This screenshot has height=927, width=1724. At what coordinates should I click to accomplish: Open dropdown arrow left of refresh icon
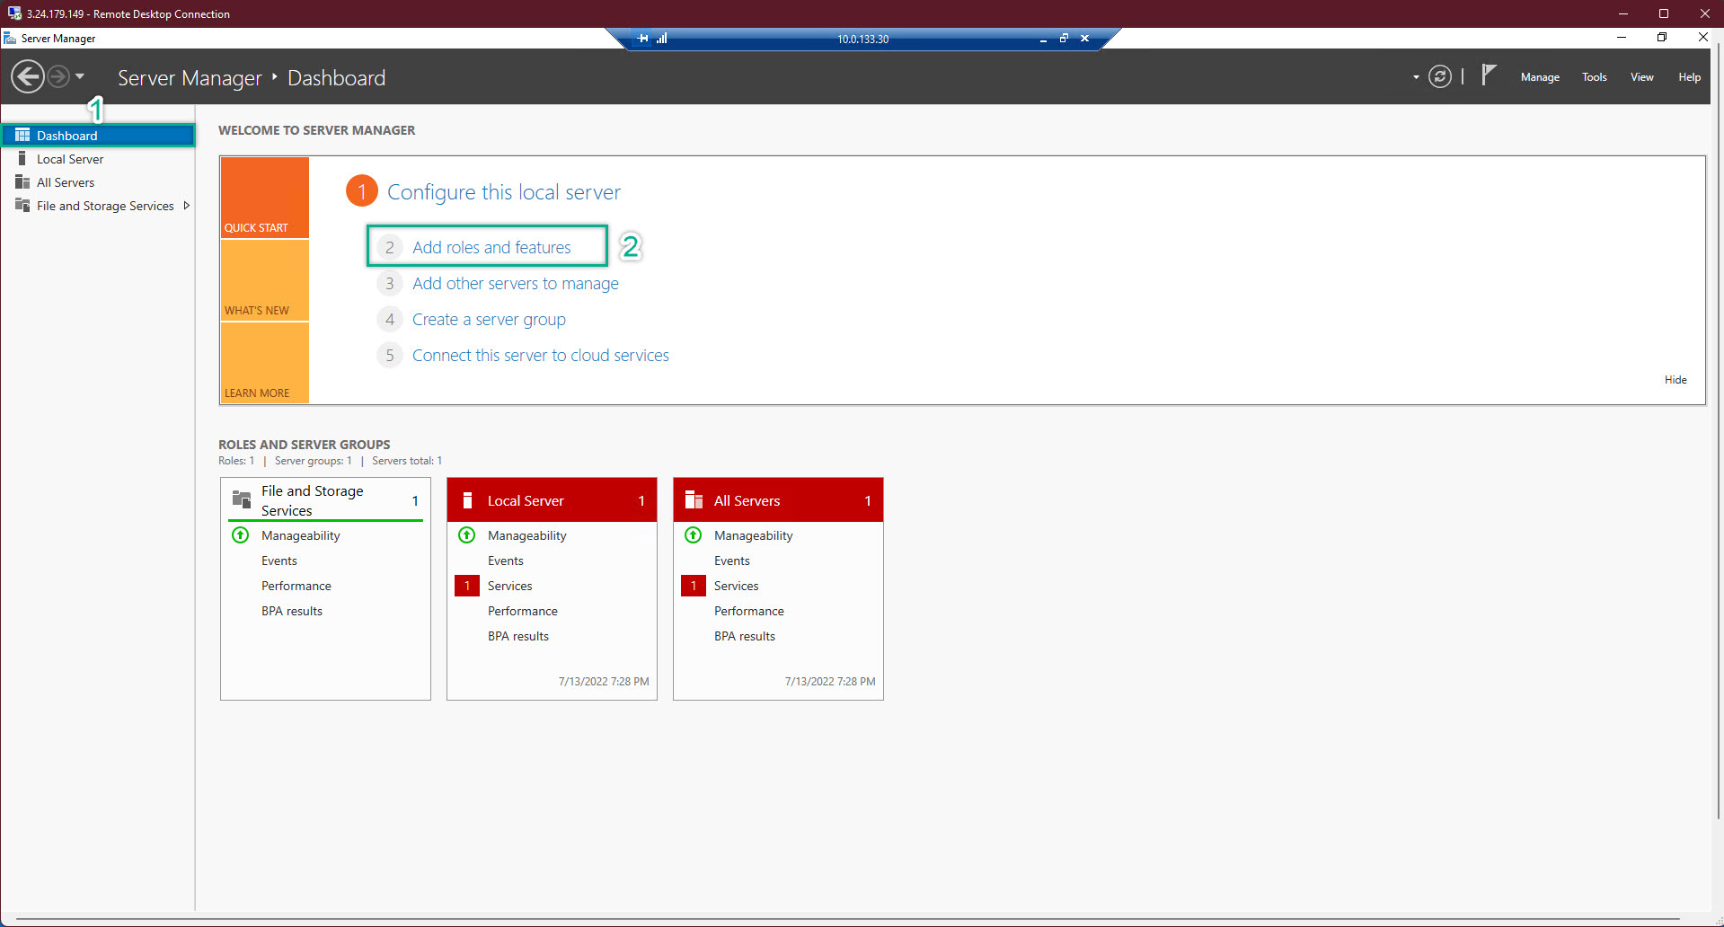[1416, 77]
